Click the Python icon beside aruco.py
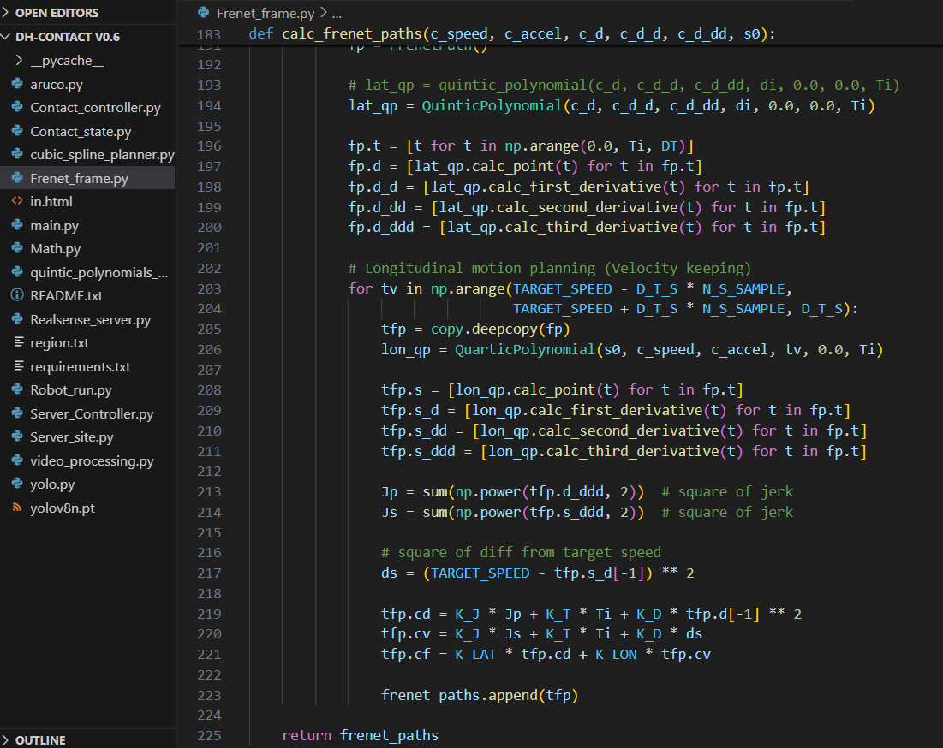Image resolution: width=943 pixels, height=748 pixels. point(17,85)
